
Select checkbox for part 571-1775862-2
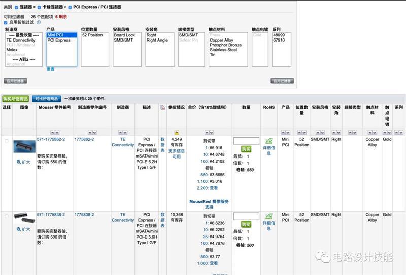(7, 141)
